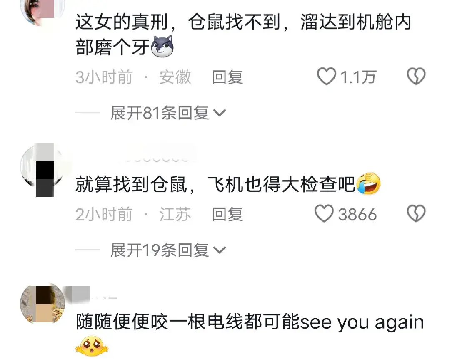Tap broken heart on Jiangsu comment
The width and height of the screenshot is (450, 359).
pos(416,214)
